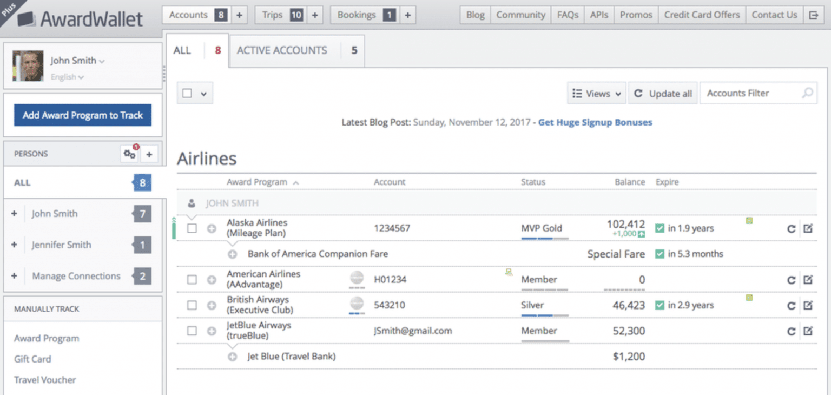The image size is (831, 395).
Task: Check the Alaska Airlines row checkbox
Action: coord(192,228)
